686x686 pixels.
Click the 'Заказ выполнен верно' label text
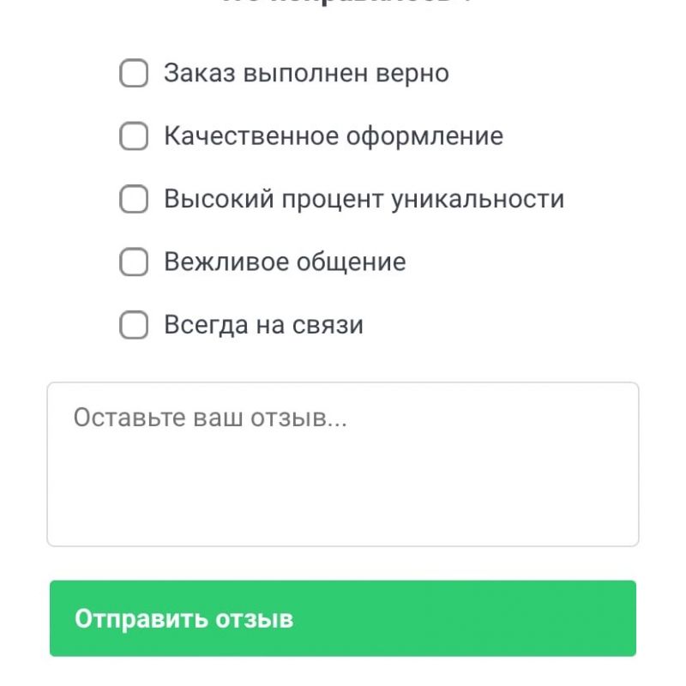[x=306, y=73]
